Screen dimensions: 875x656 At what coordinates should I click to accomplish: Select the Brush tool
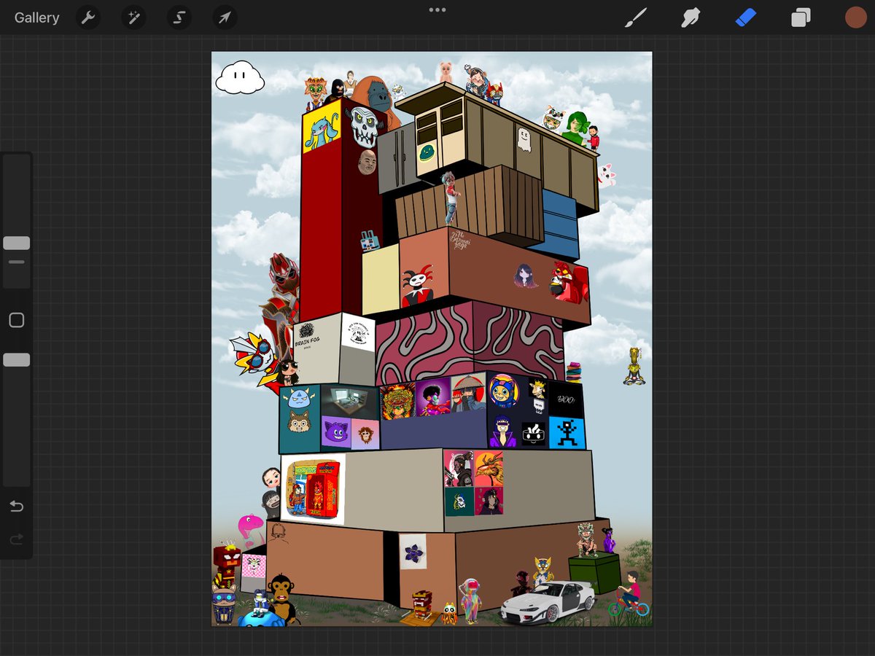click(636, 17)
